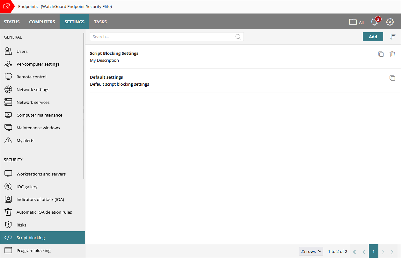This screenshot has height=258, width=401.
Task: Click Default script blocking settings description
Action: (x=120, y=84)
